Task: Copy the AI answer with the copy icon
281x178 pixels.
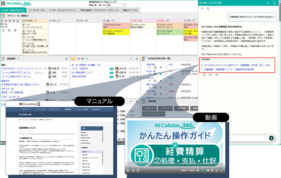Action: click(x=205, y=75)
